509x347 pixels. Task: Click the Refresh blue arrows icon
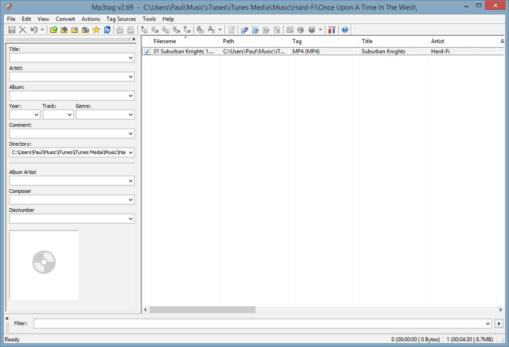click(x=107, y=30)
